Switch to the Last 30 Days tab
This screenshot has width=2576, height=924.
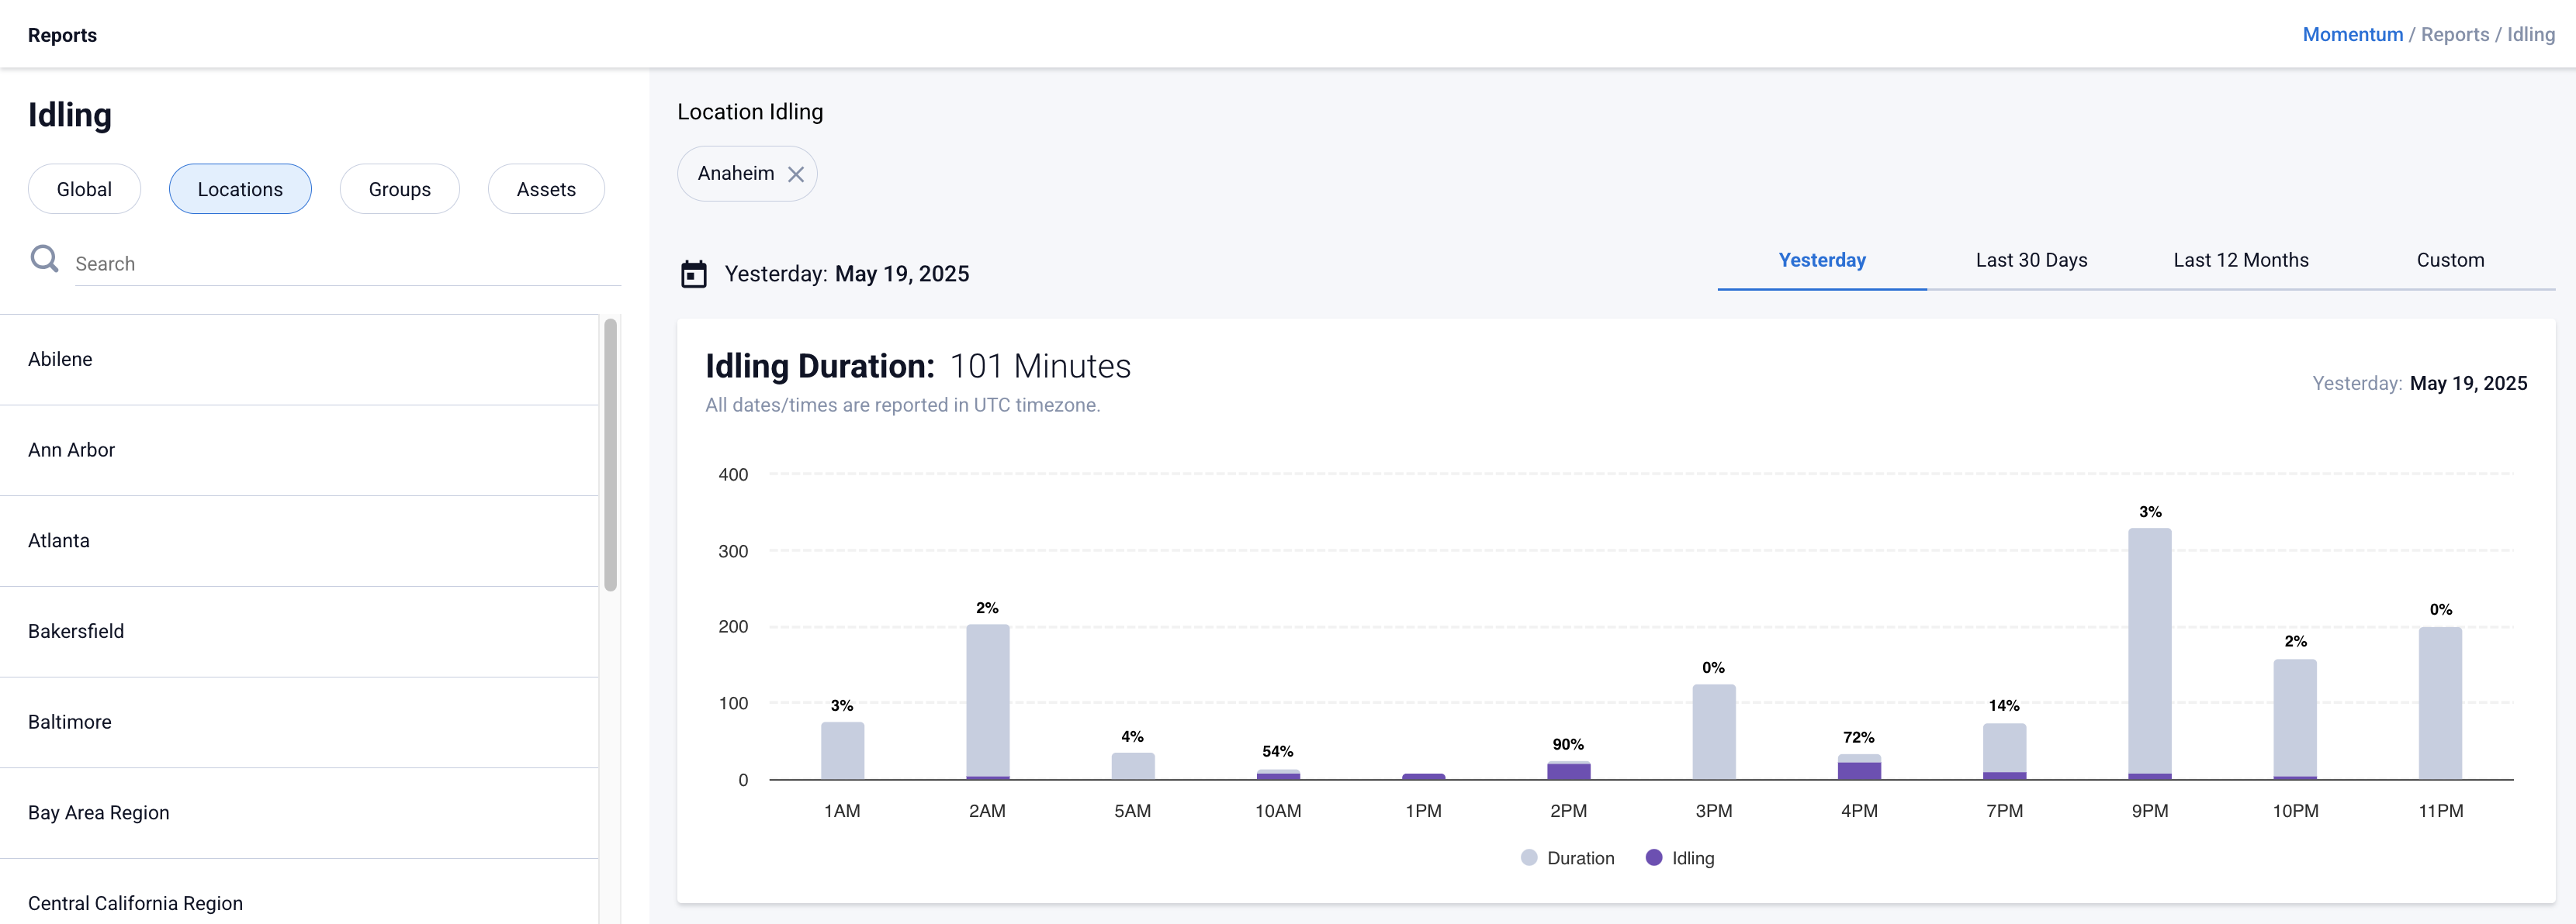tap(2031, 260)
